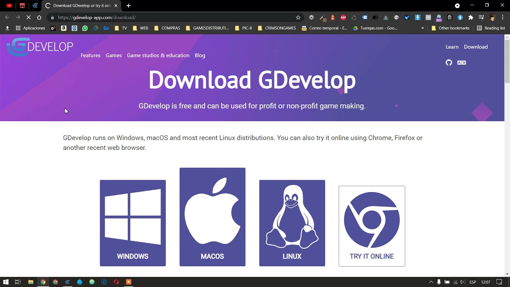The width and height of the screenshot is (510, 287).
Task: Open the ABP Adblock Plus extension
Action: pos(343,18)
